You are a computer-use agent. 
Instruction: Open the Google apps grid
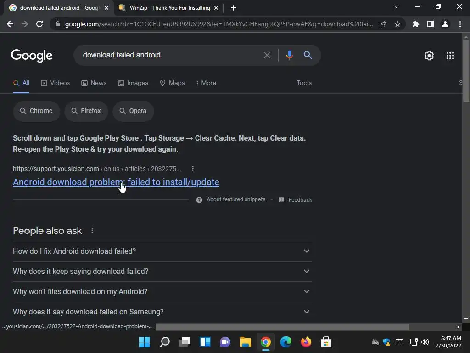pos(450,56)
